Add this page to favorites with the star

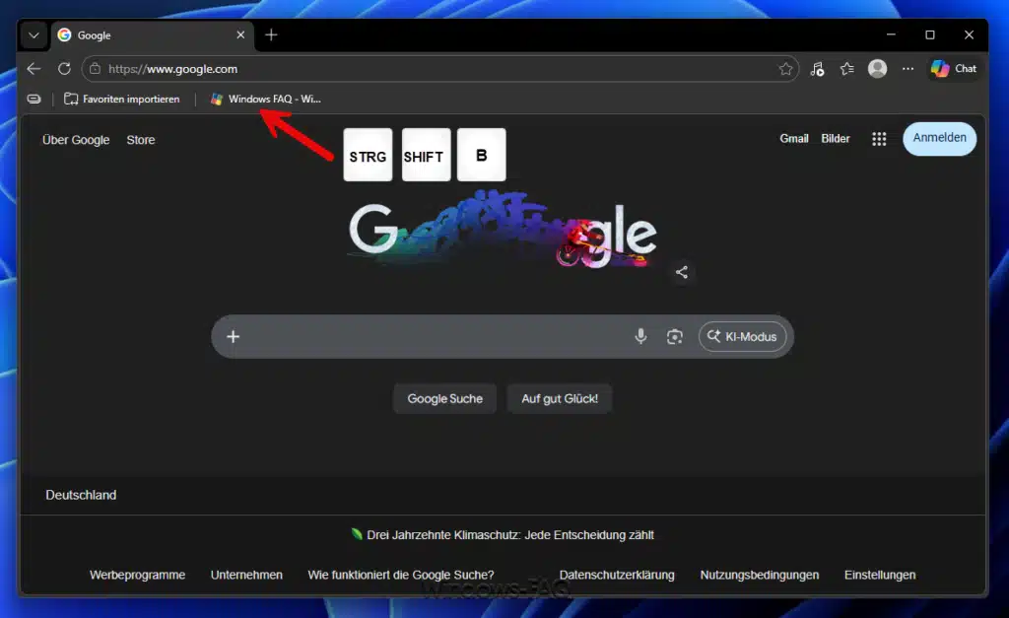pos(785,69)
